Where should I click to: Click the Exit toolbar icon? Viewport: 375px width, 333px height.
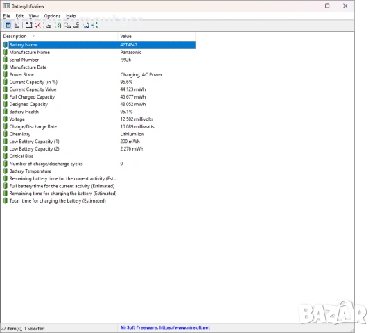pos(95,25)
